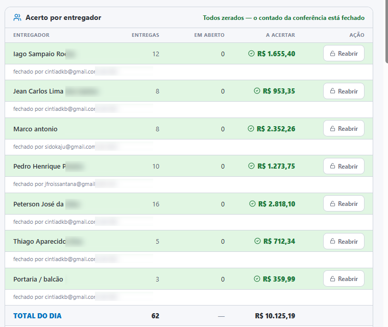388x327 pixels.
Task: Click the amount R$ 1.655,40
Action: click(276, 54)
